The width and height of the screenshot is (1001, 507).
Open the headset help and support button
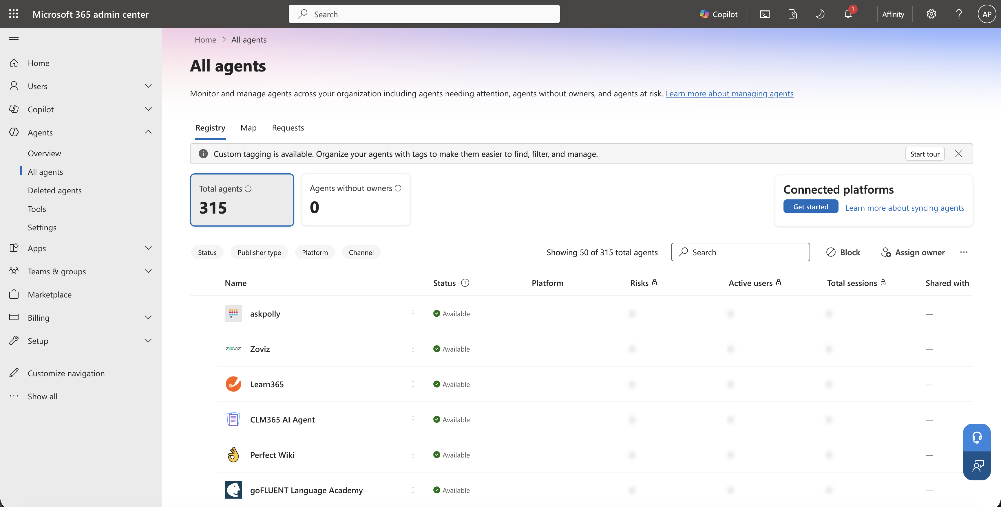coord(976,438)
